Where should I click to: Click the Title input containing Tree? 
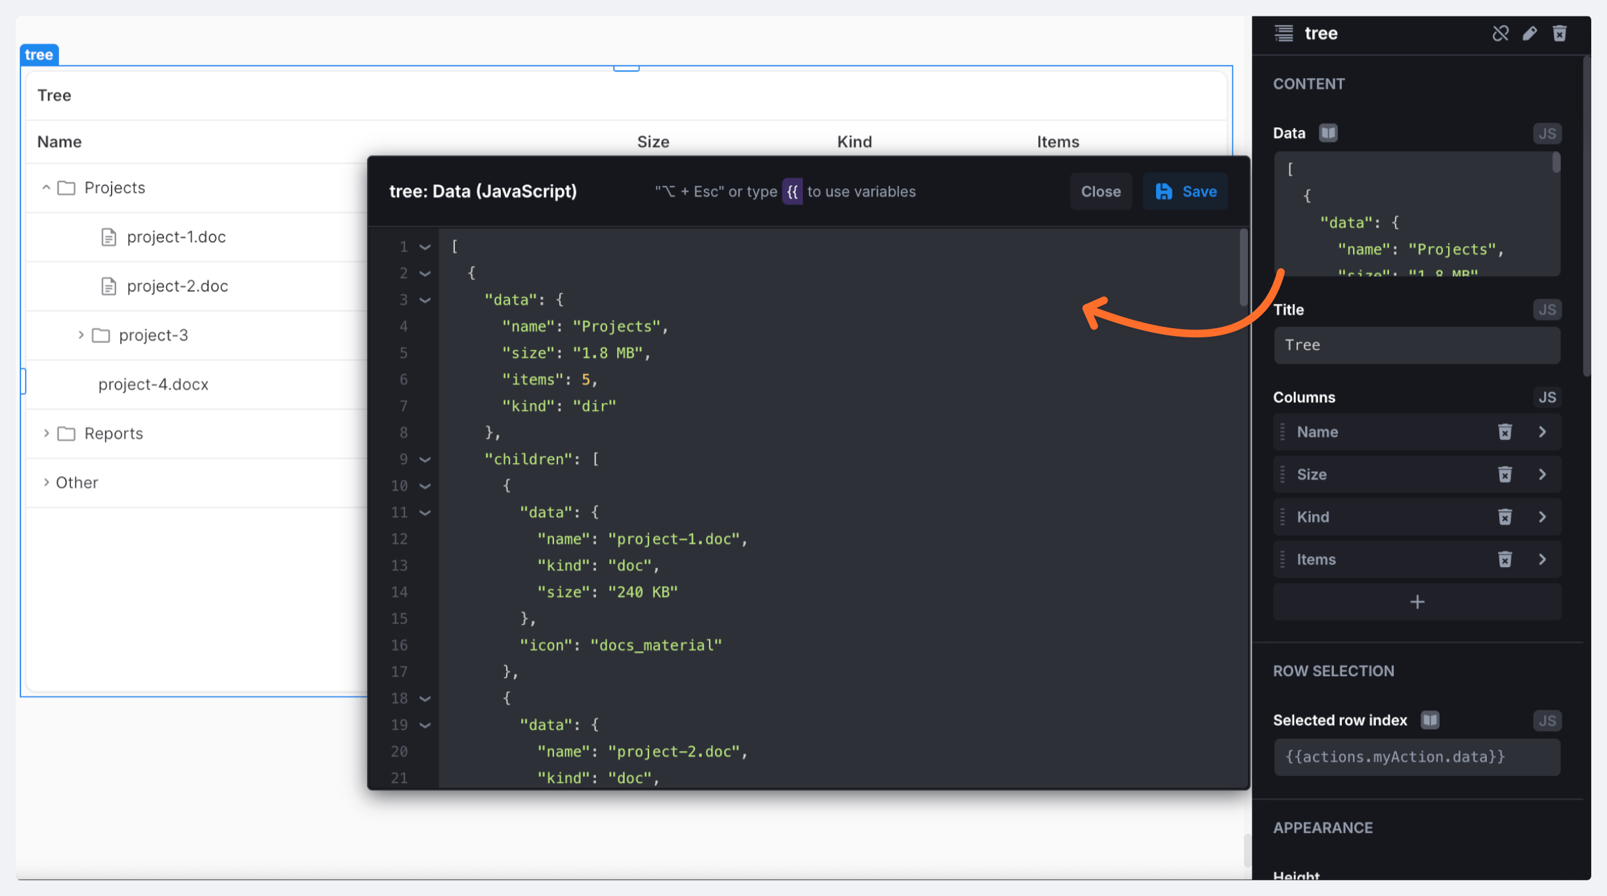1417,345
